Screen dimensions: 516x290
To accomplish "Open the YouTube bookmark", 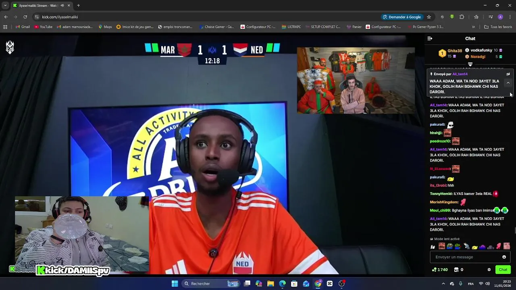I will [44, 27].
